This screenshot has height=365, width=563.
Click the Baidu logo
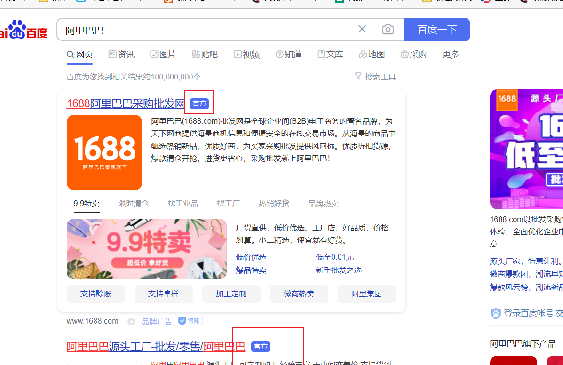coord(24,30)
